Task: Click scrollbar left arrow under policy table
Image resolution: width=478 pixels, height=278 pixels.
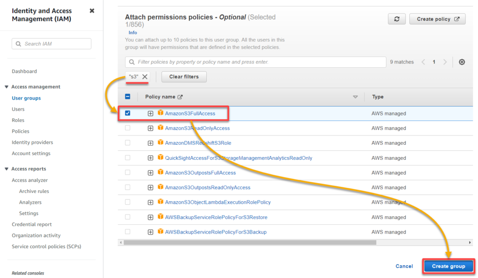Action: (x=121, y=242)
